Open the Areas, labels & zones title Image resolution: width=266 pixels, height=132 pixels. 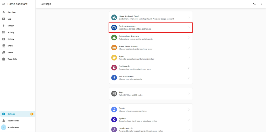pos(128,46)
